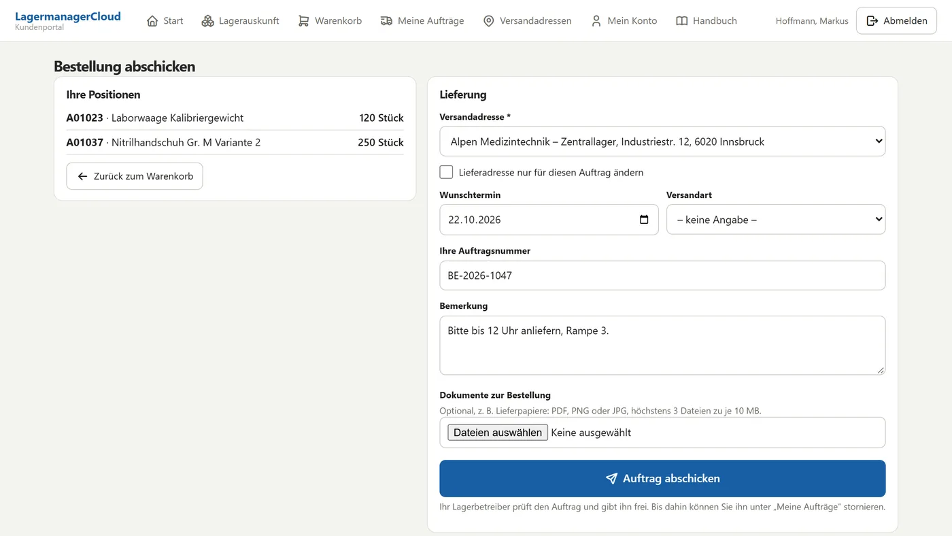Viewport: 952px width, 536px height.
Task: Click Auftrag abschicken button
Action: [x=662, y=479]
